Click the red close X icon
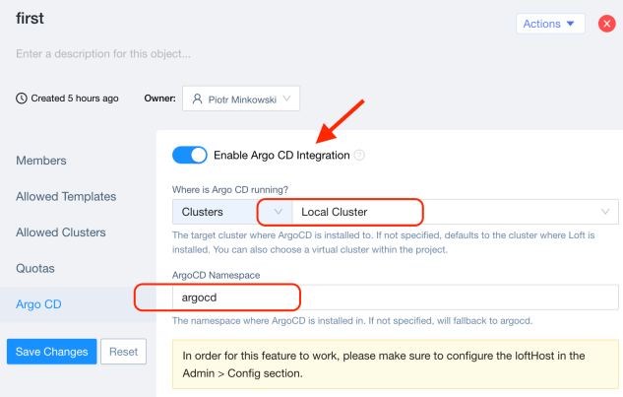Image resolution: width=623 pixels, height=397 pixels. tap(607, 24)
